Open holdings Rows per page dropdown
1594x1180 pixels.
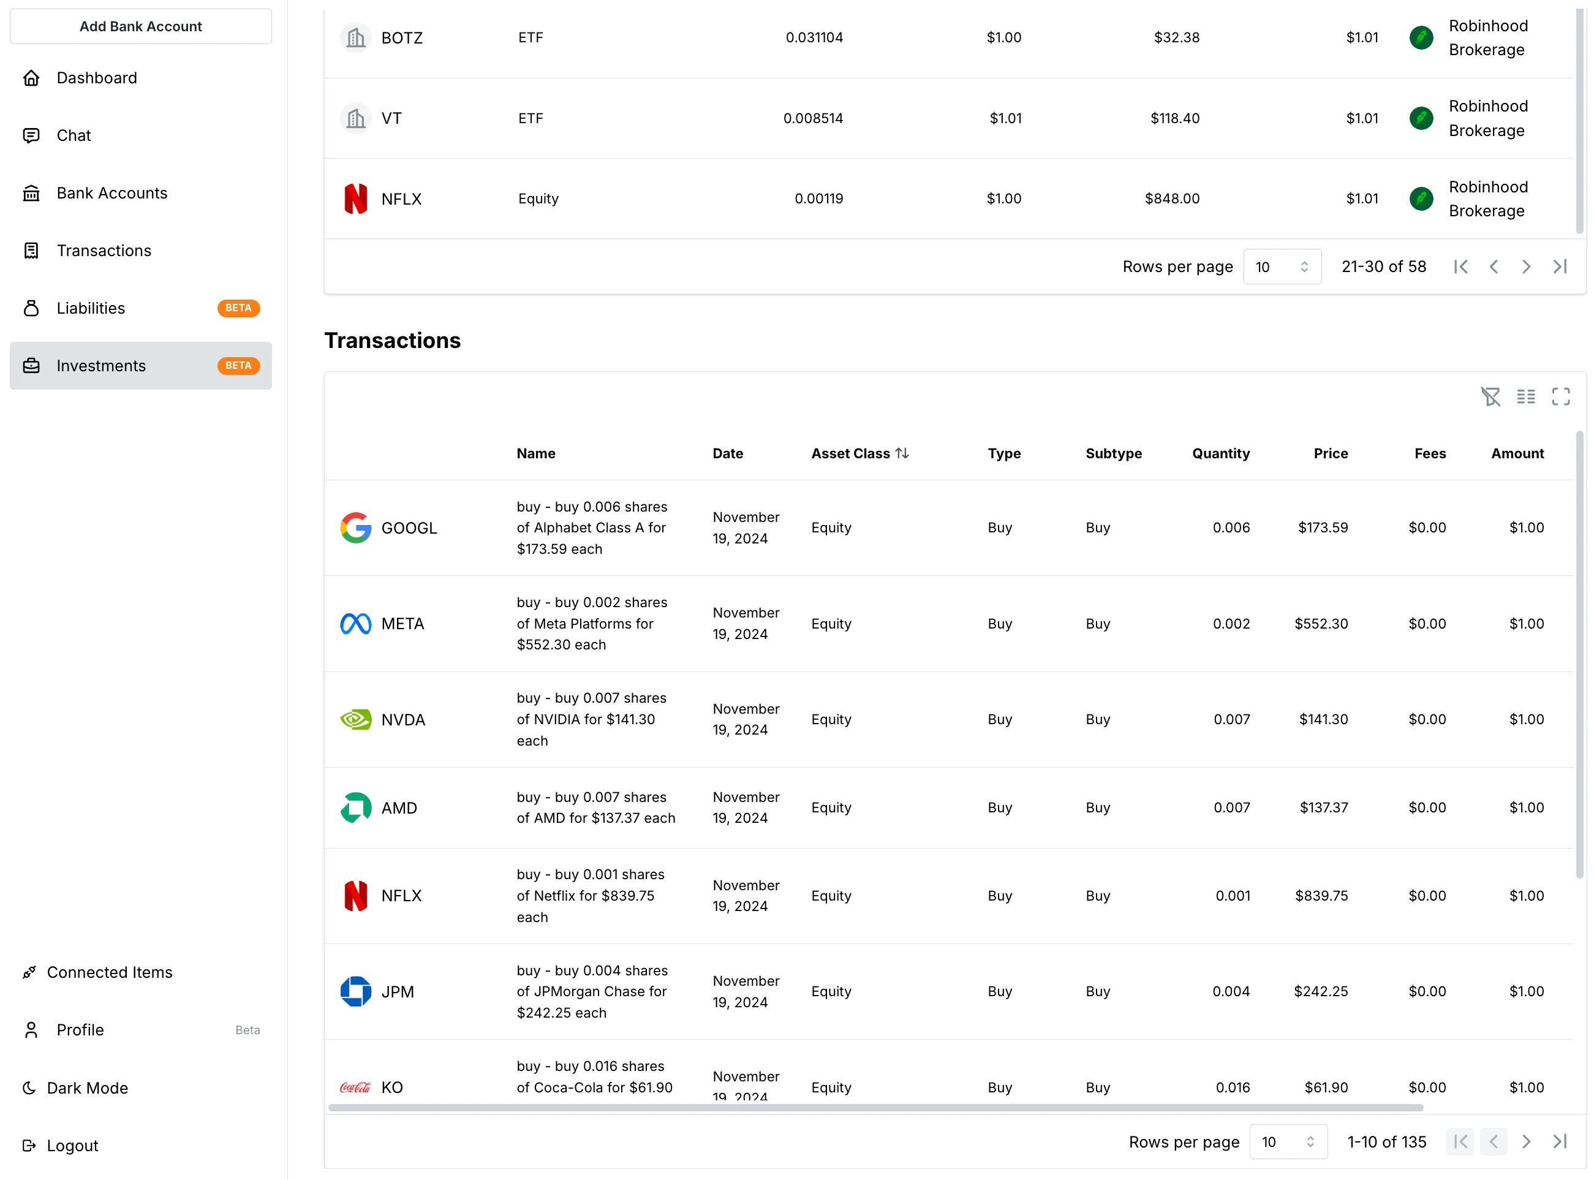coord(1283,267)
